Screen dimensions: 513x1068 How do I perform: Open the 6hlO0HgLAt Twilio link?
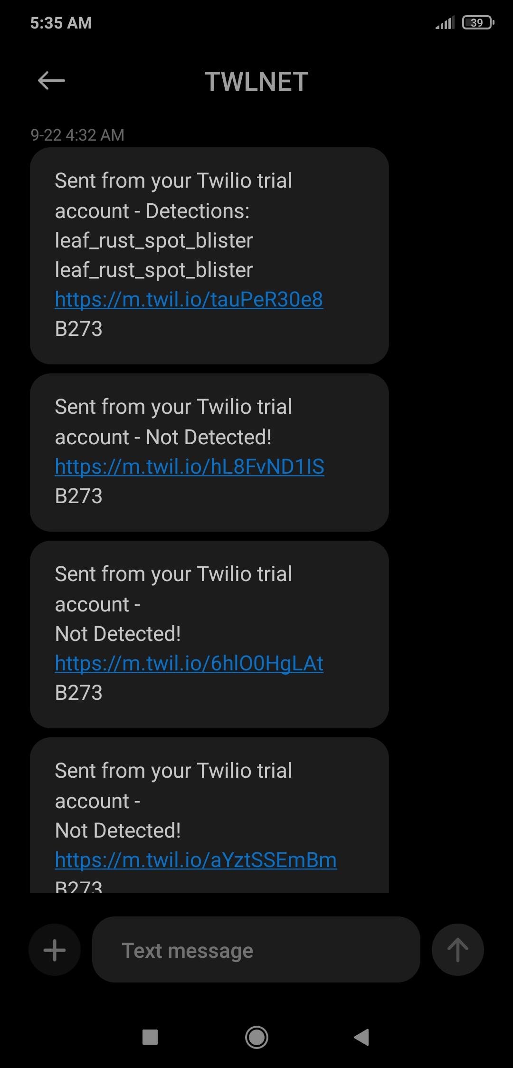coord(189,663)
